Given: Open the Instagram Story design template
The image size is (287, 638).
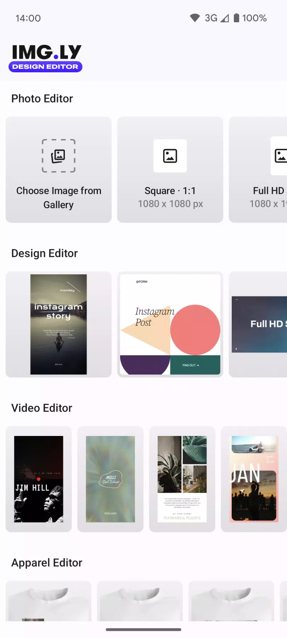Looking at the screenshot, I should (x=58, y=324).
